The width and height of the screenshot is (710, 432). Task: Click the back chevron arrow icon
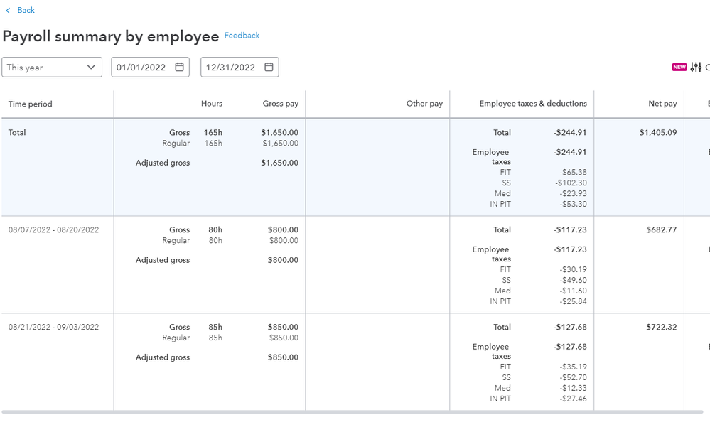point(8,10)
